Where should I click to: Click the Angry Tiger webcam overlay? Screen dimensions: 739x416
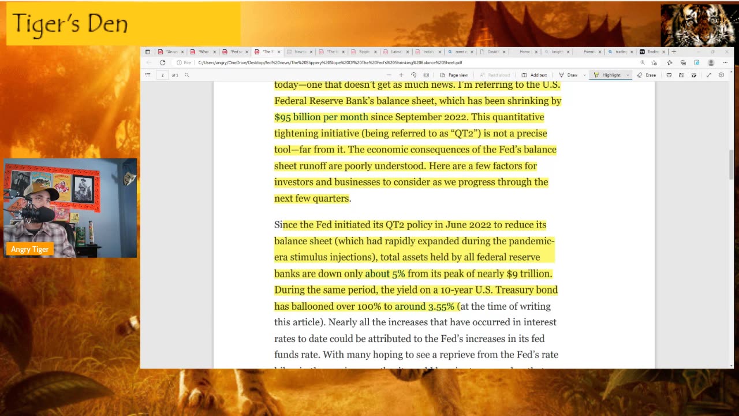(x=70, y=208)
